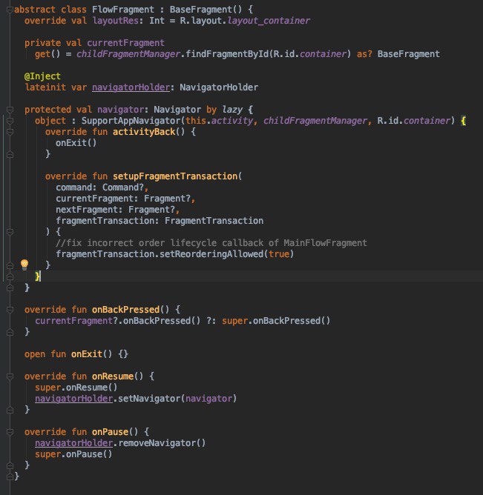The height and width of the screenshot is (495, 483).
Task: Fold the setupFragmentTransaction body at ') {'
Action: 10,232
